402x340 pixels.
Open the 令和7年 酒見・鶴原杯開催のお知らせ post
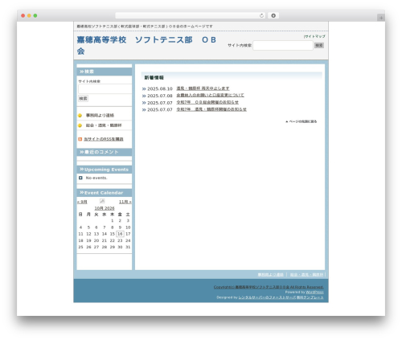(x=211, y=109)
